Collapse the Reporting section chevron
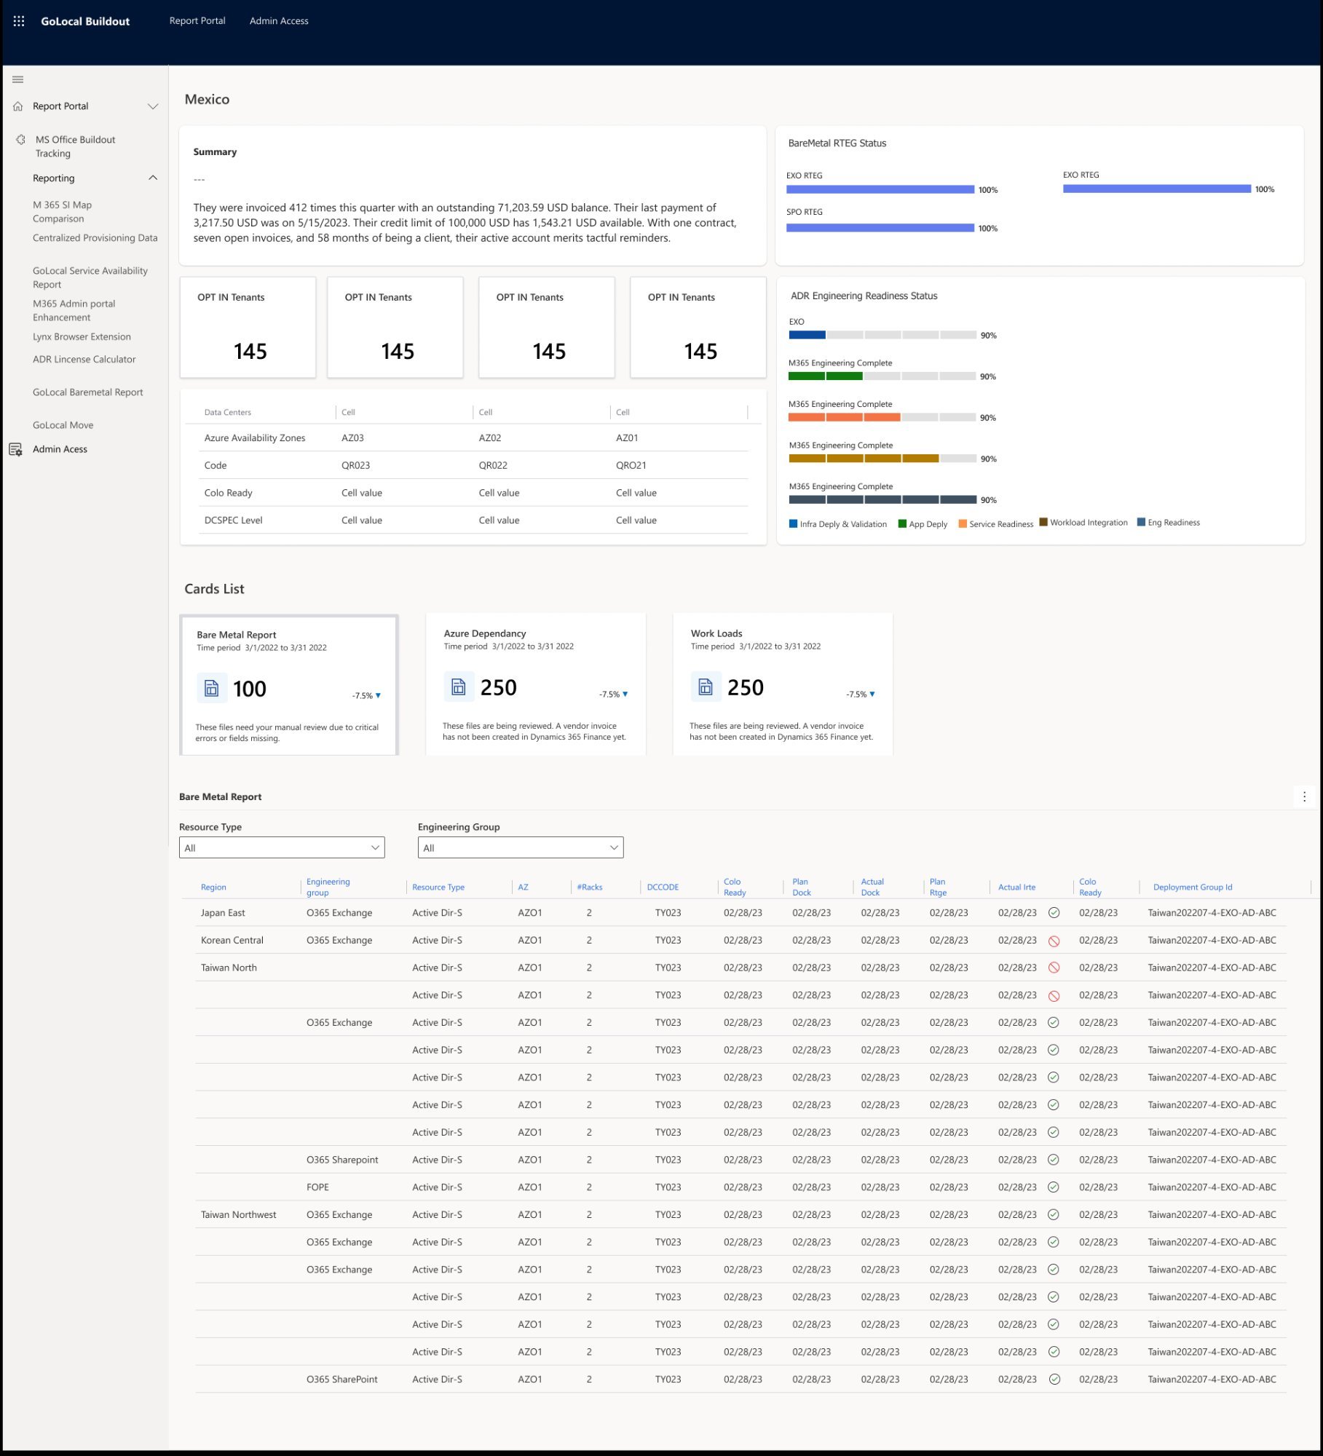 [153, 177]
